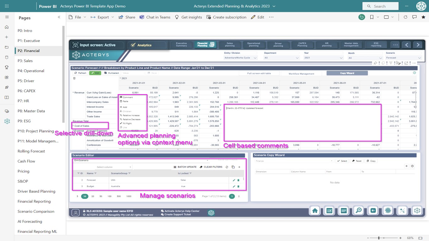Open the user account avatar

coord(421,6)
